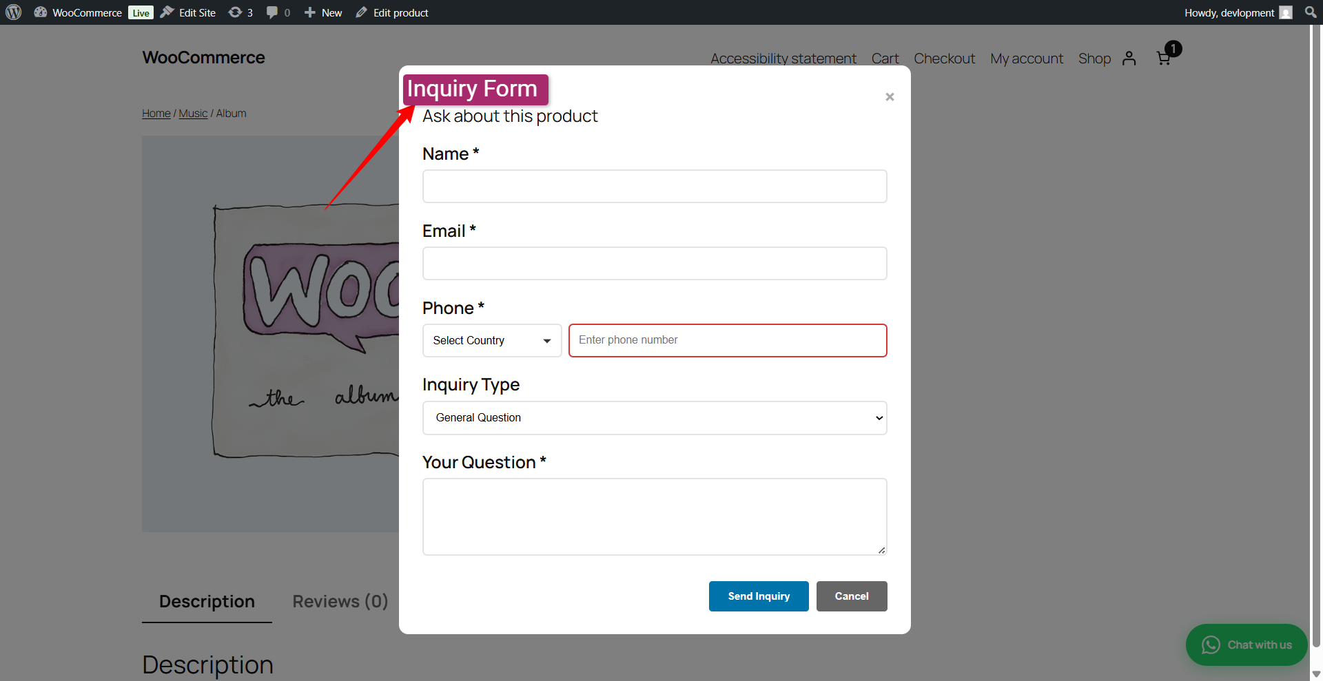Viewport: 1323px width, 681px height.
Task: Click the page vertical scrollbar
Action: [1316, 337]
